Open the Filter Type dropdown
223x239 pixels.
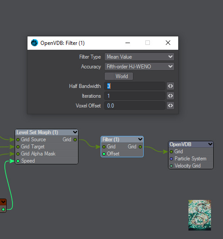(139, 57)
